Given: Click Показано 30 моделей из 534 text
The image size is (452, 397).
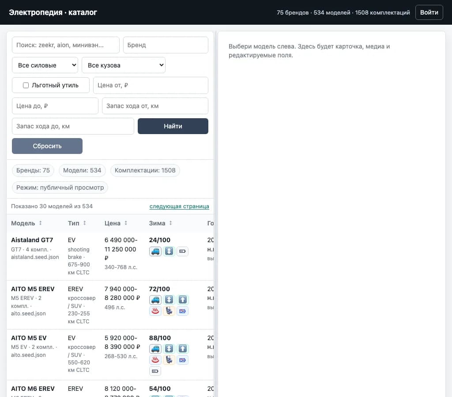Looking at the screenshot, I should coord(52,206).
